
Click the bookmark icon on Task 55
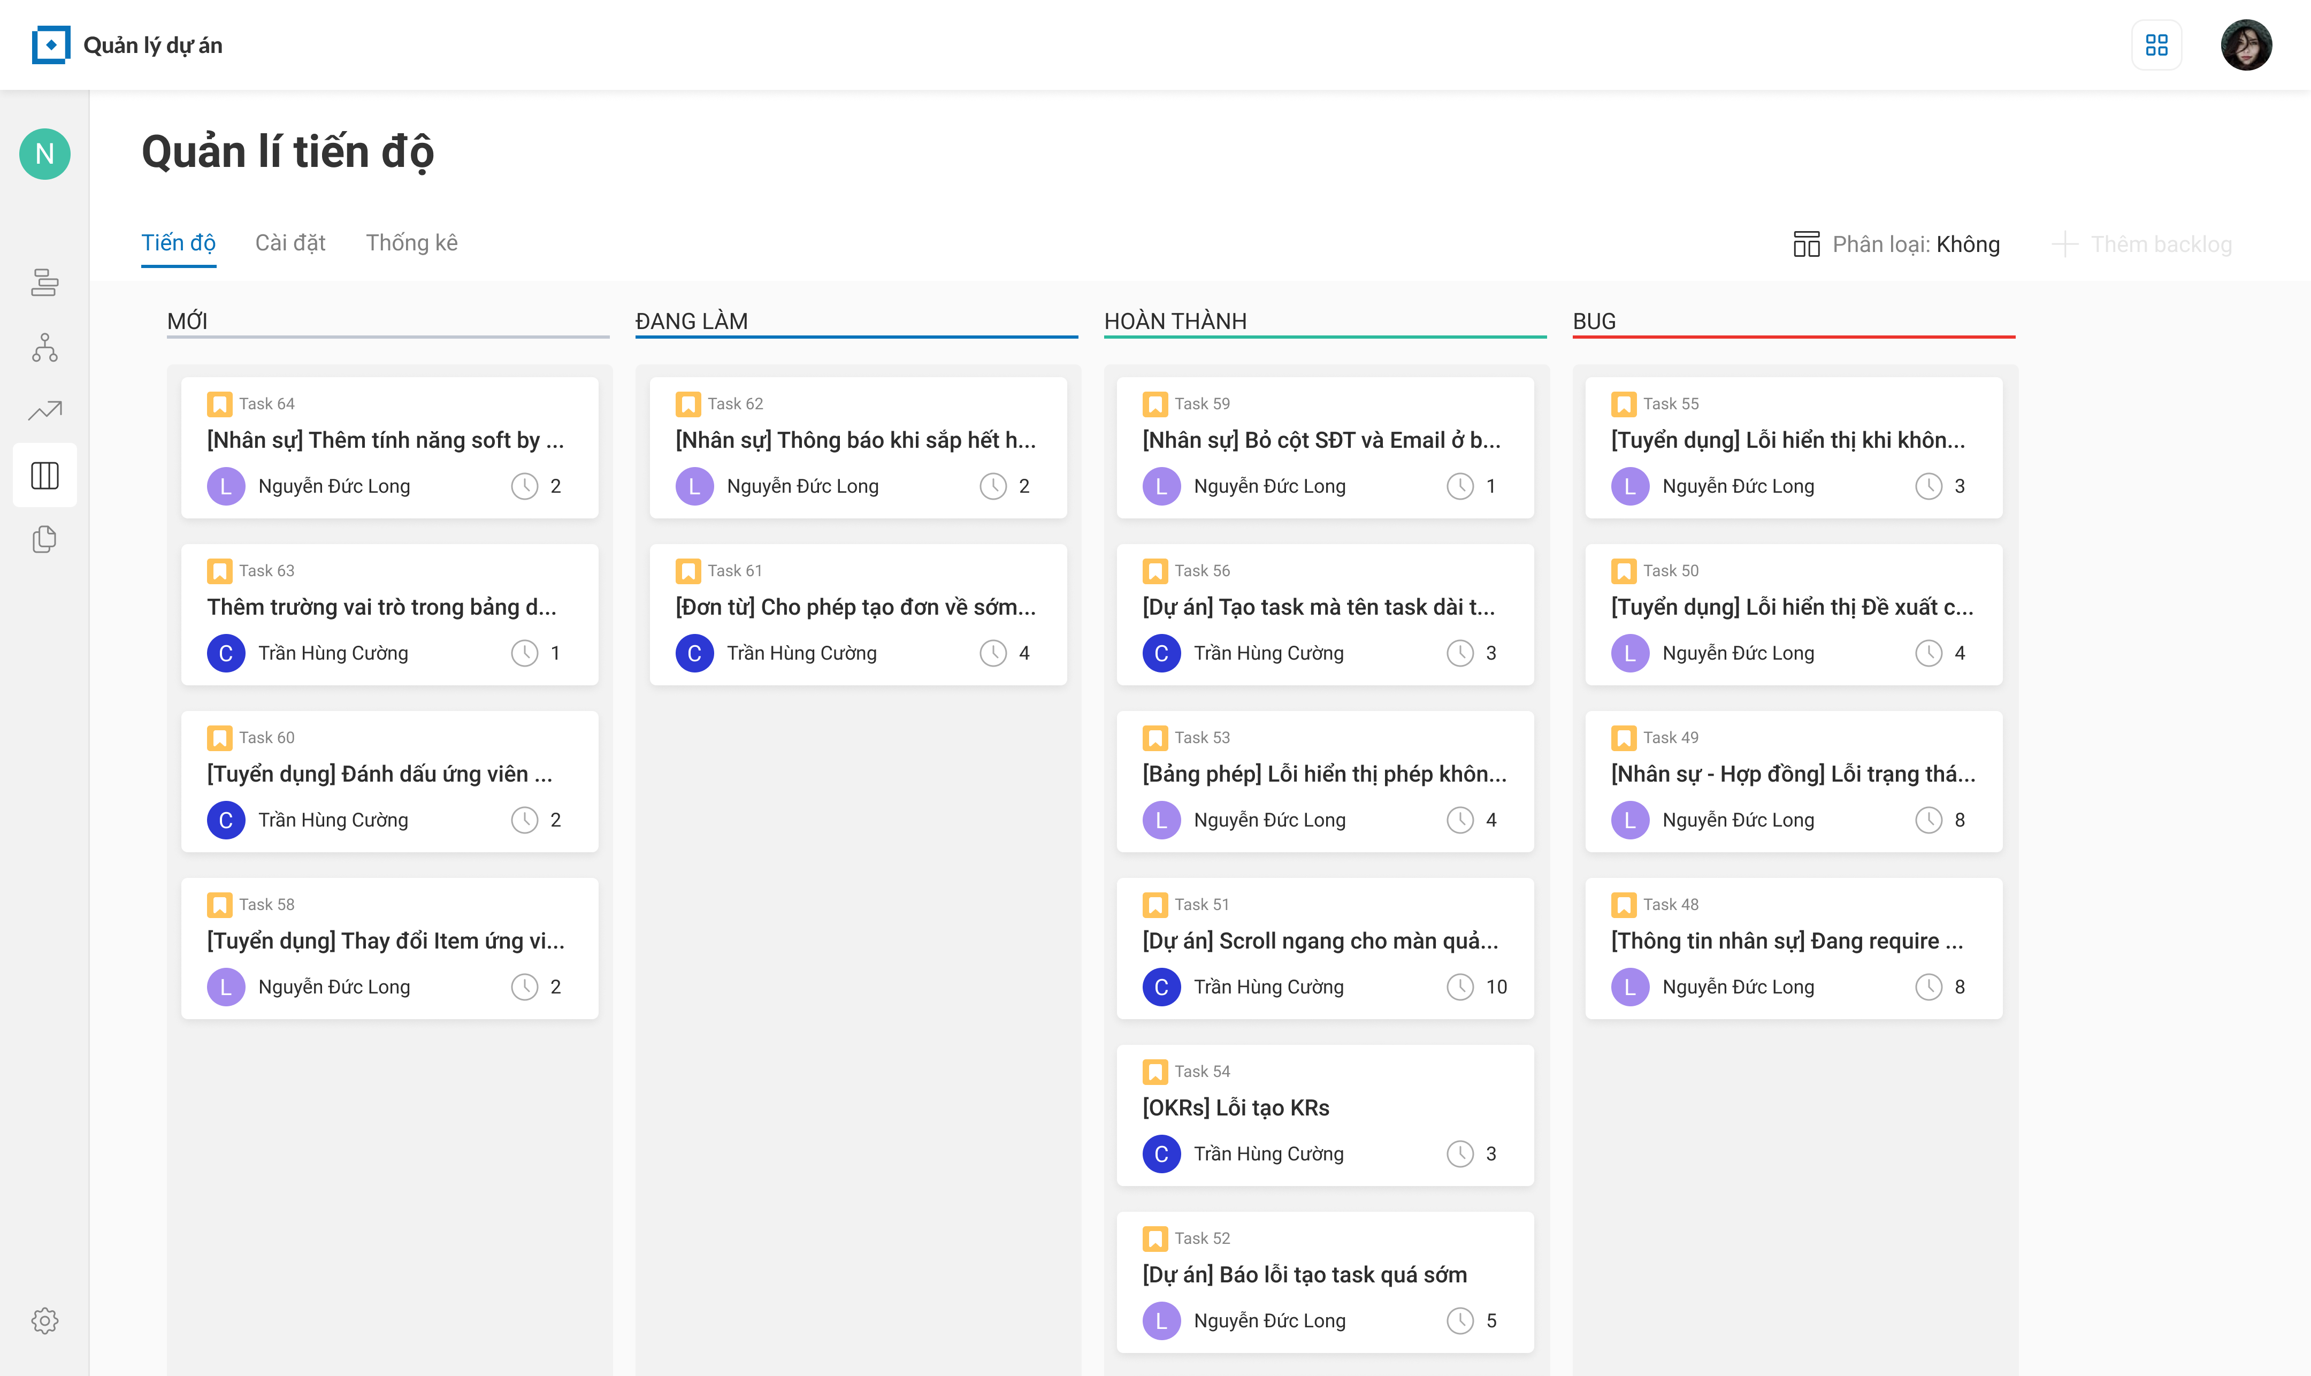(x=1624, y=404)
